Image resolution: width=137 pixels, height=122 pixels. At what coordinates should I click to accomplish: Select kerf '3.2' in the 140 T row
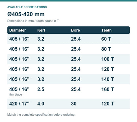click(41, 79)
